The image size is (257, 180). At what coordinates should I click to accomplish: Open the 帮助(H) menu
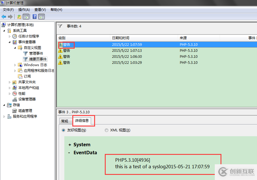pos(56,10)
